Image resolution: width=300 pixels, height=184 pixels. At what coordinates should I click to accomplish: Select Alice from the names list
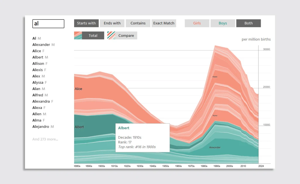click(37, 51)
